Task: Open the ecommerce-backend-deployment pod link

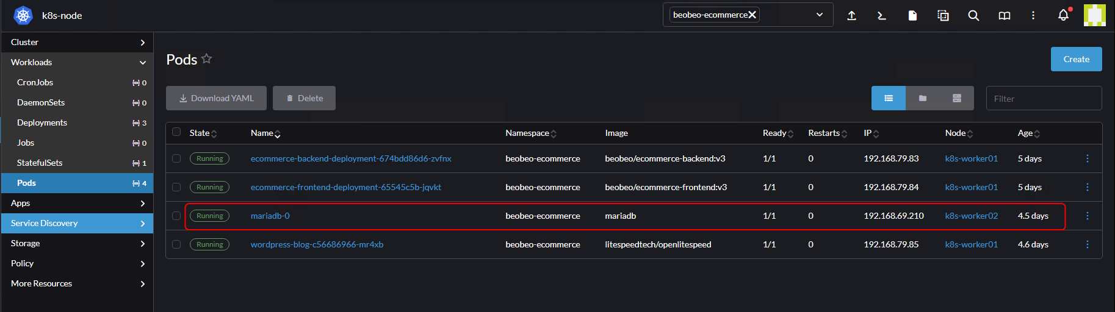Action: (x=351, y=158)
